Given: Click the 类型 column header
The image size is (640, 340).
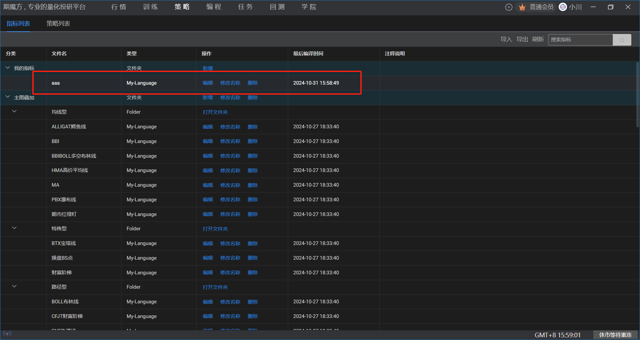Looking at the screenshot, I should coord(132,54).
